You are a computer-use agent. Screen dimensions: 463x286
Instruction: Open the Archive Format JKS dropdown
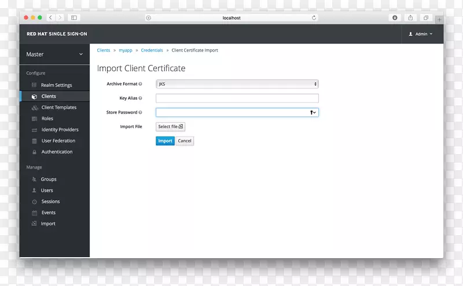coord(237,84)
